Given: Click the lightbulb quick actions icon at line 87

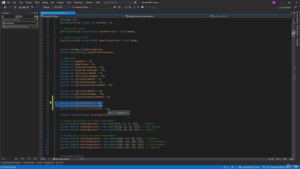Looking at the screenshot, I should [x=51, y=103].
